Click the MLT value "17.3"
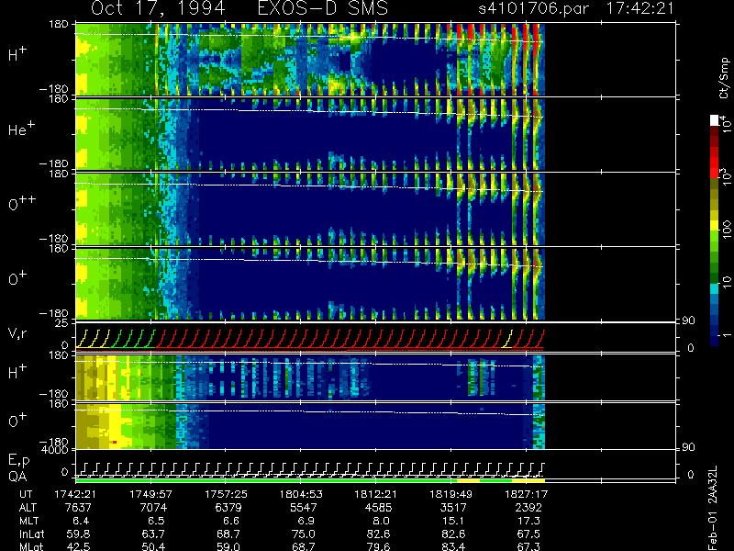734x551 pixels. pos(528,521)
